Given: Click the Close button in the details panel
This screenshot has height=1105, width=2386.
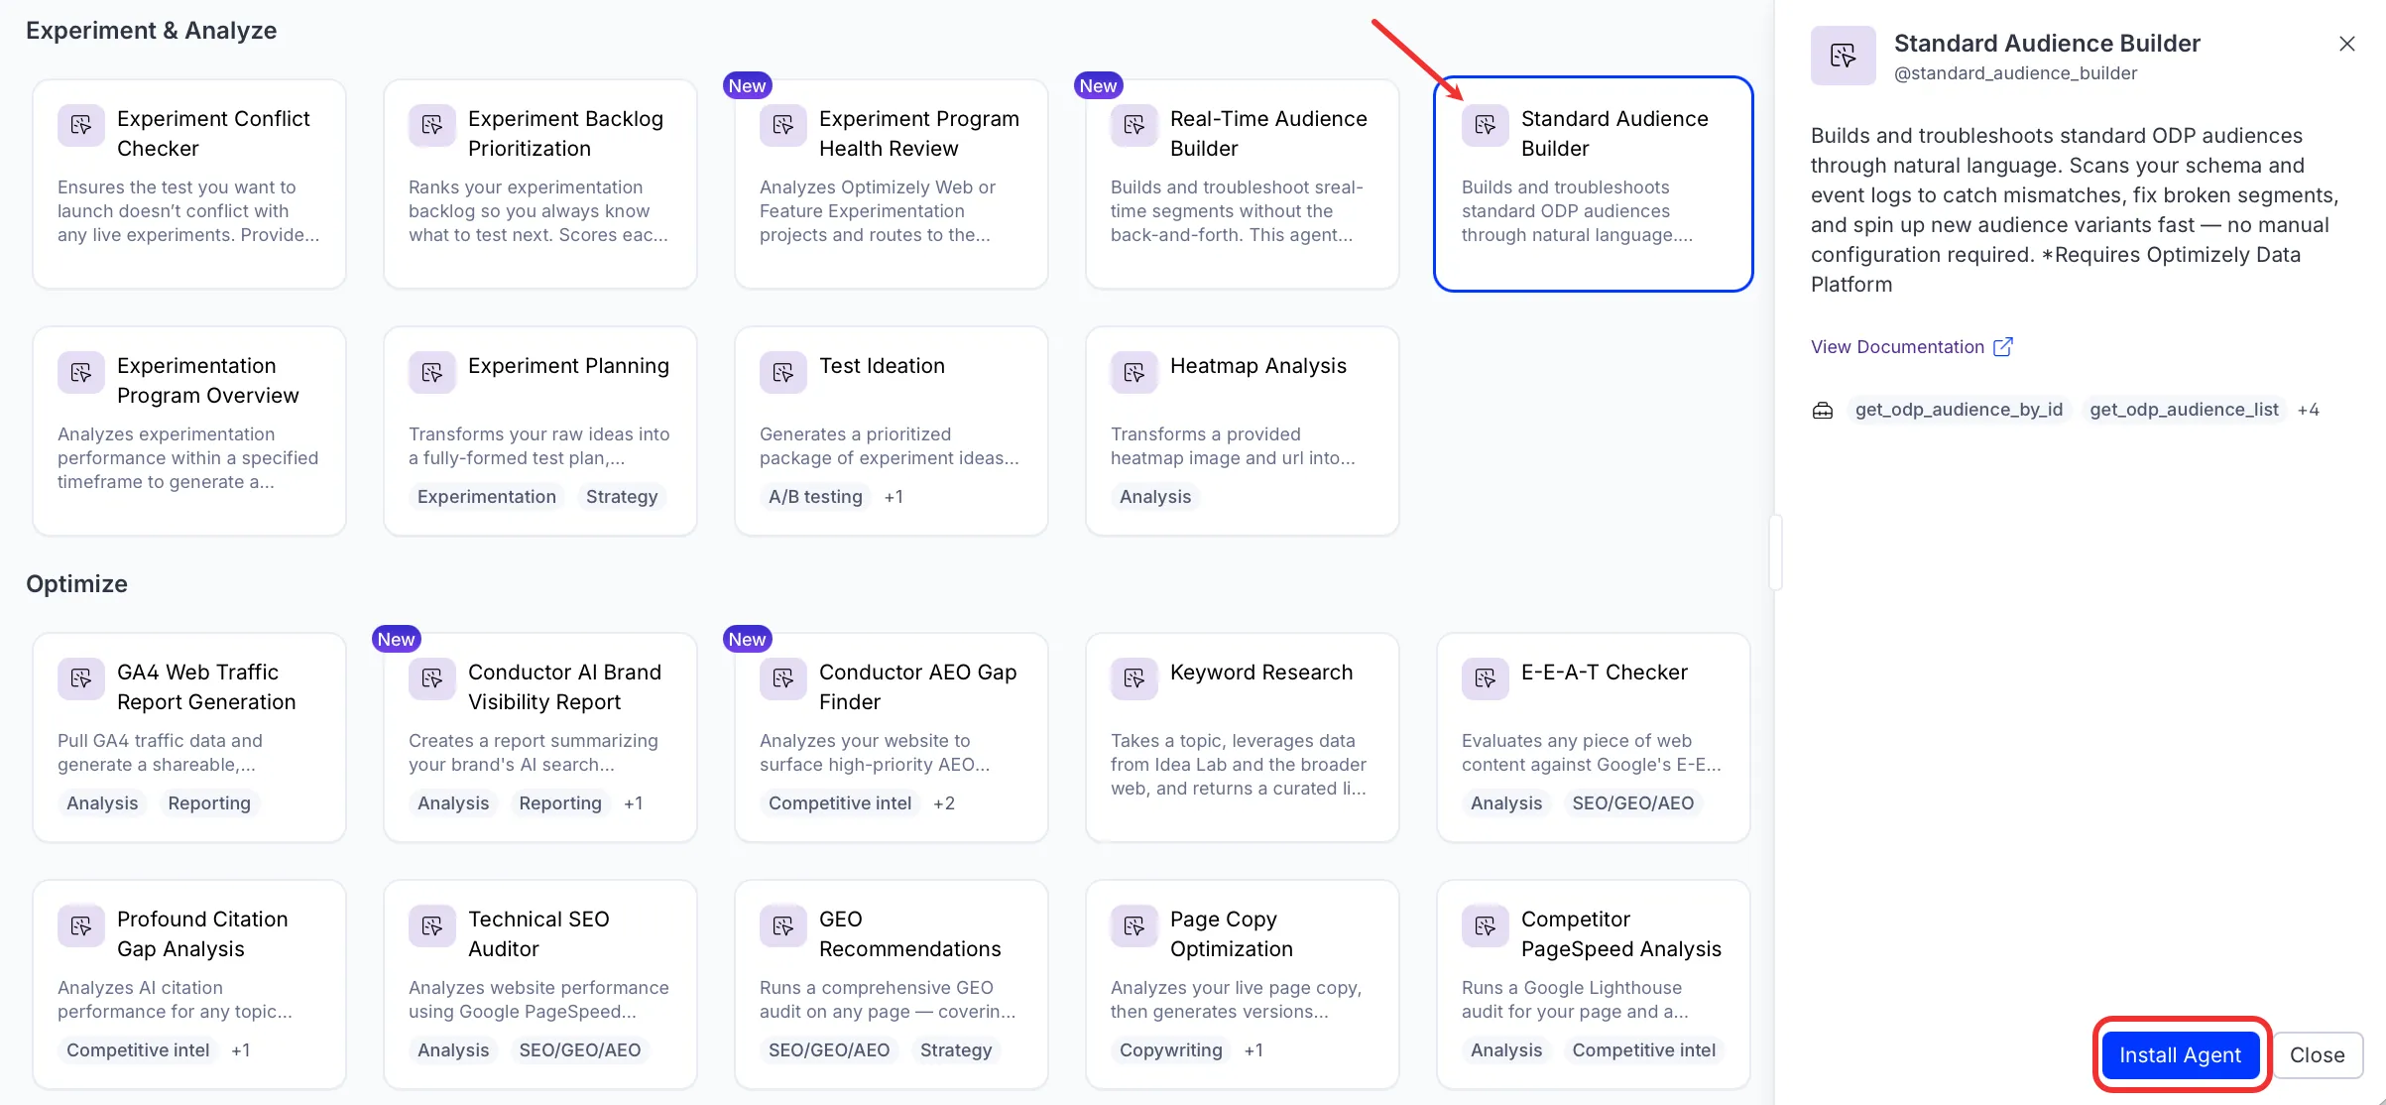Looking at the screenshot, I should pyautogui.click(x=2318, y=1055).
